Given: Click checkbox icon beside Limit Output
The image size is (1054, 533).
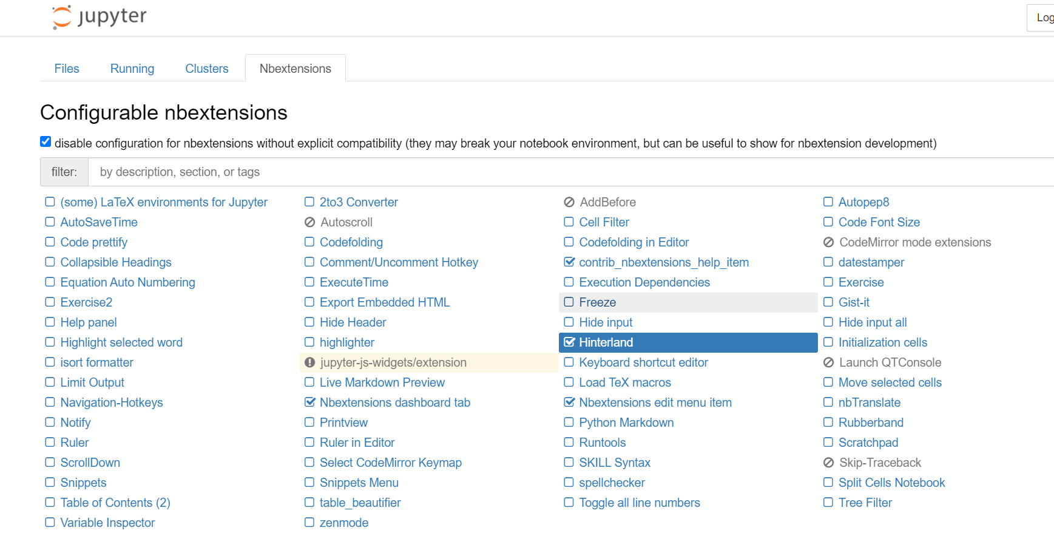Looking at the screenshot, I should (x=50, y=382).
